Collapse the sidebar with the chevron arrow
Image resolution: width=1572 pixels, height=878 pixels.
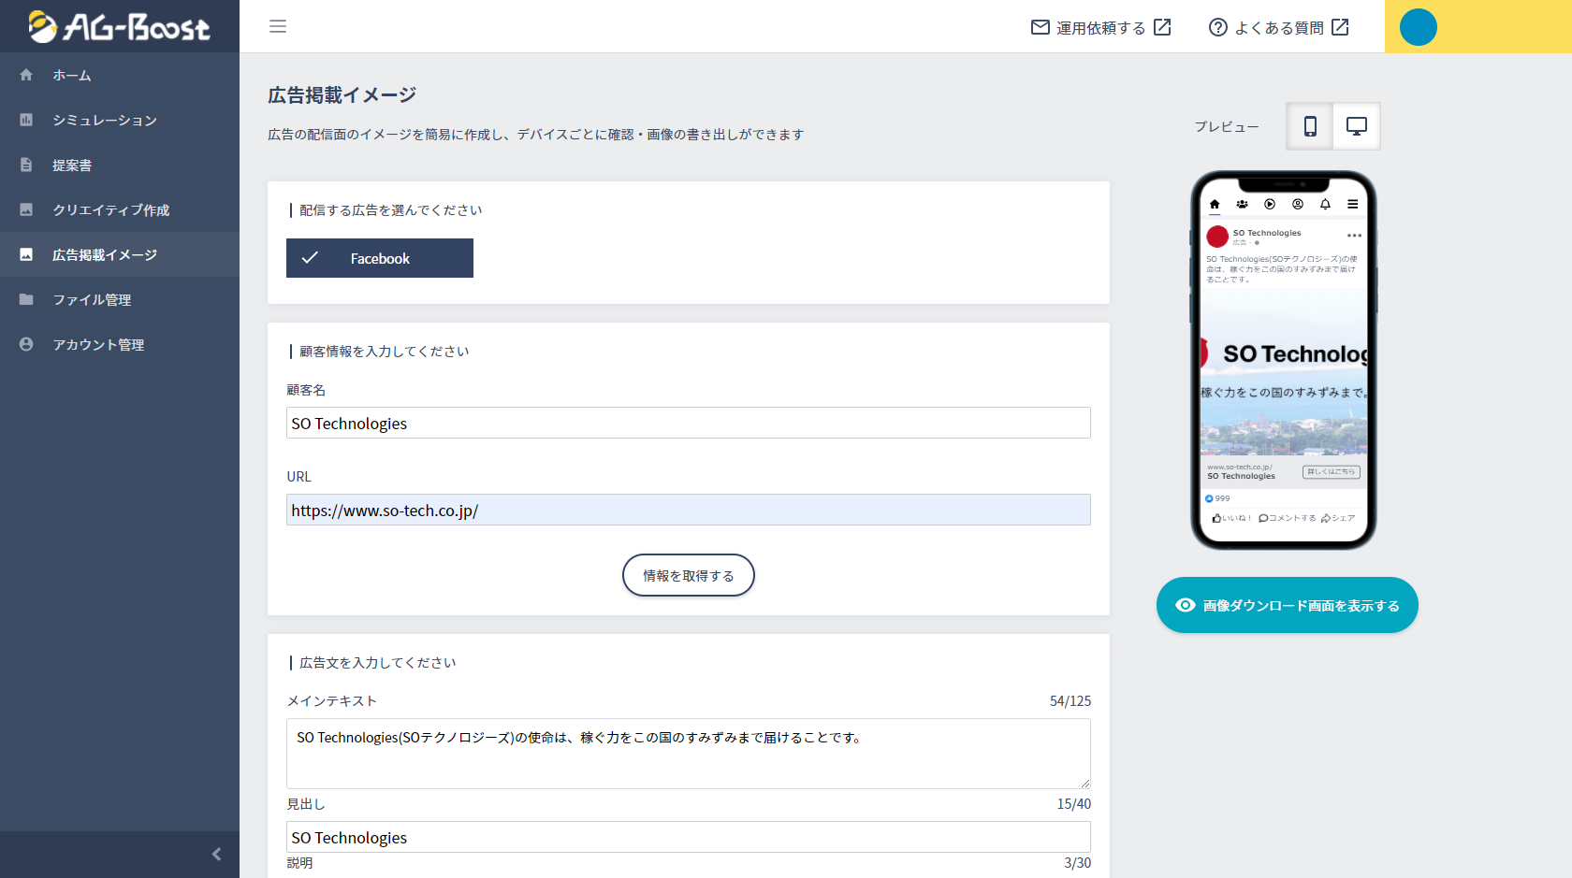tap(216, 854)
